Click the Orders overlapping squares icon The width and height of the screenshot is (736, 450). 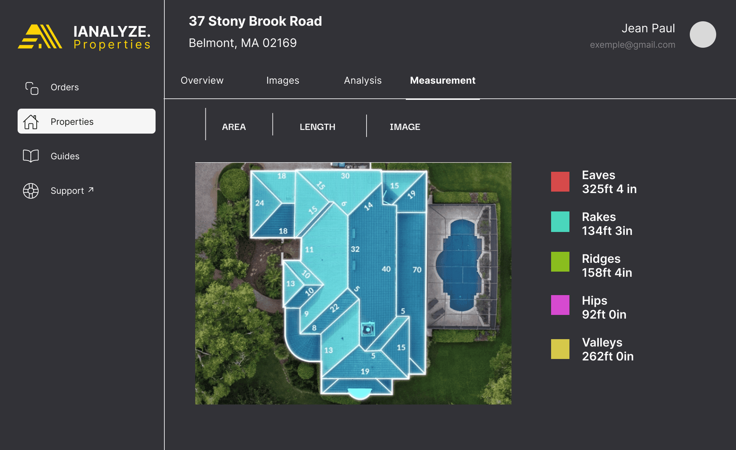[32, 88]
